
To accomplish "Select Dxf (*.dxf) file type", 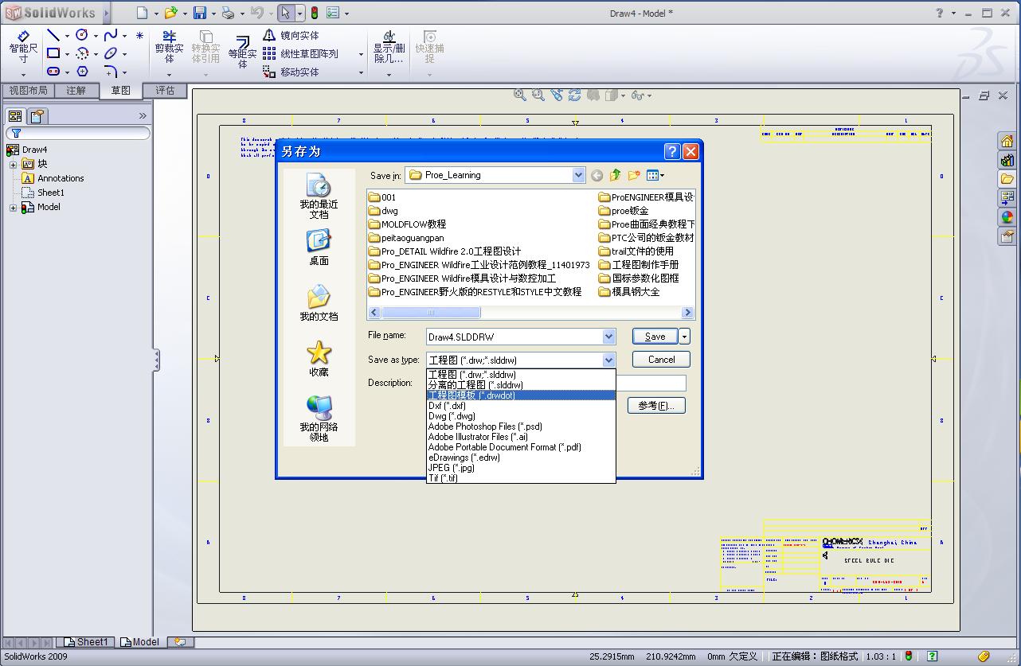I will [521, 406].
